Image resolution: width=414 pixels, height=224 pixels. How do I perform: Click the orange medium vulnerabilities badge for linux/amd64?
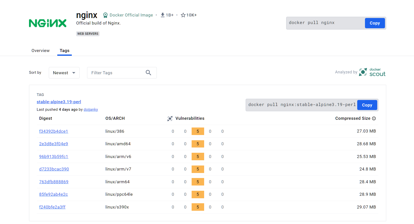pos(198,144)
